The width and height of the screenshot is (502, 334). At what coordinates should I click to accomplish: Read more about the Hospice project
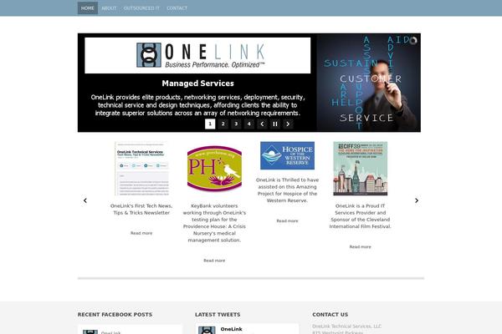[x=287, y=220]
